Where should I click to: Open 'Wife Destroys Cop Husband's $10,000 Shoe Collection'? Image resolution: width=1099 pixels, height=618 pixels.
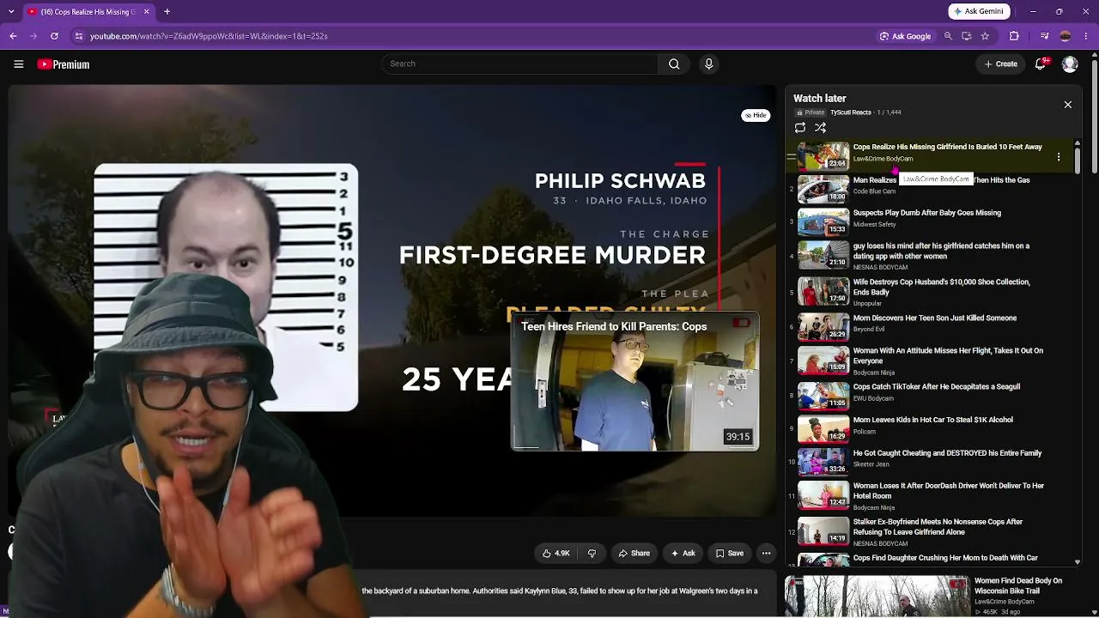[942, 287]
